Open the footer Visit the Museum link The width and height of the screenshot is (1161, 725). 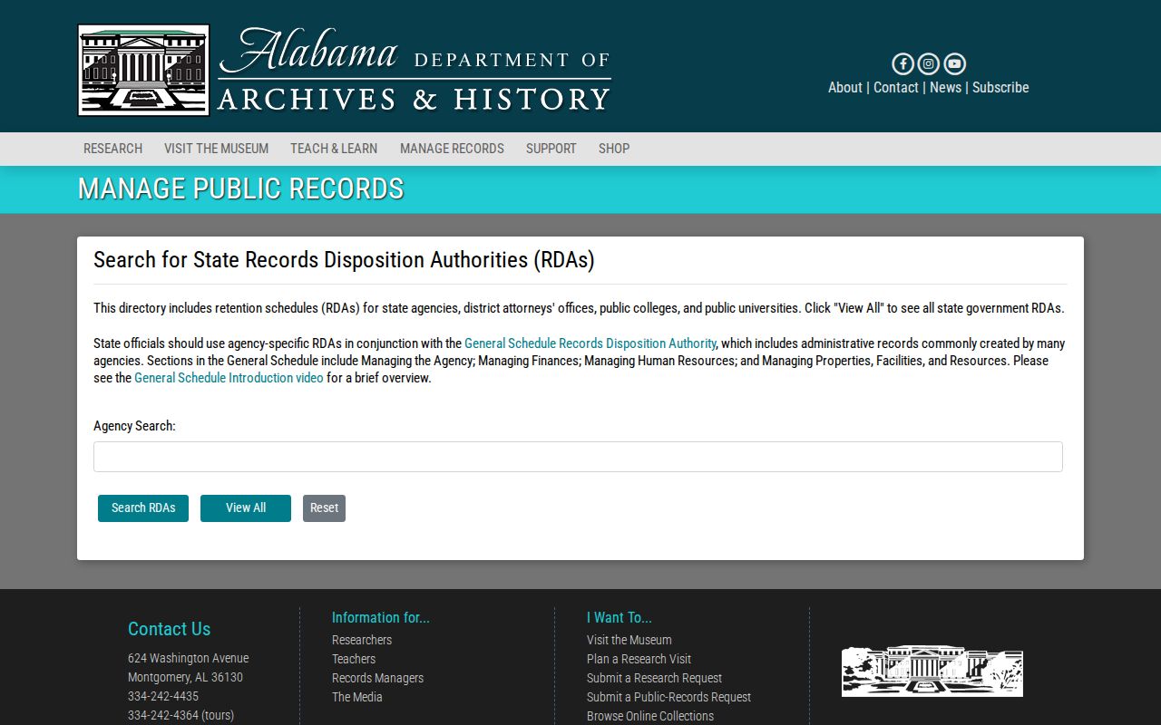(629, 640)
